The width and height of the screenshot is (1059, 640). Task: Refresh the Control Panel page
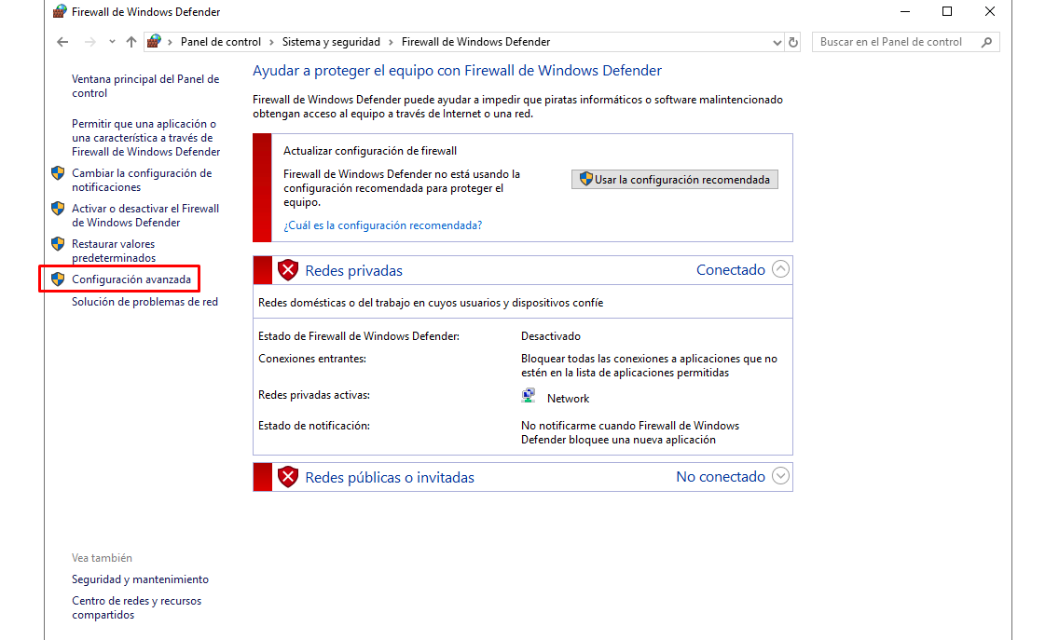coord(793,43)
